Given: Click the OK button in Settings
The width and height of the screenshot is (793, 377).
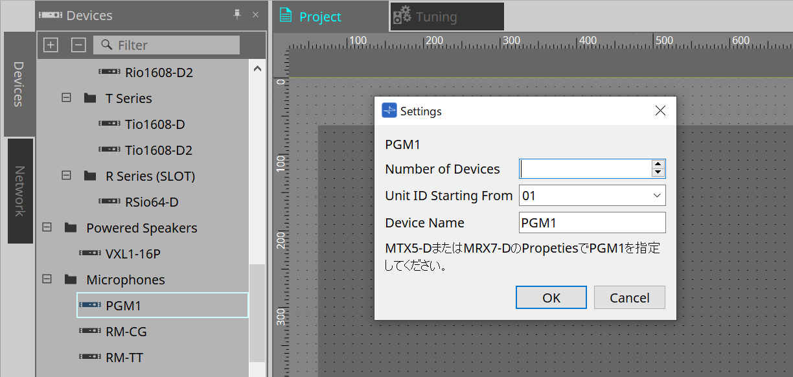Looking at the screenshot, I should (551, 297).
